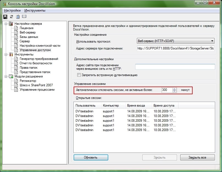Select Настройка клиентской части tree item
Screen dimensions: 222x172
pos(40,46)
